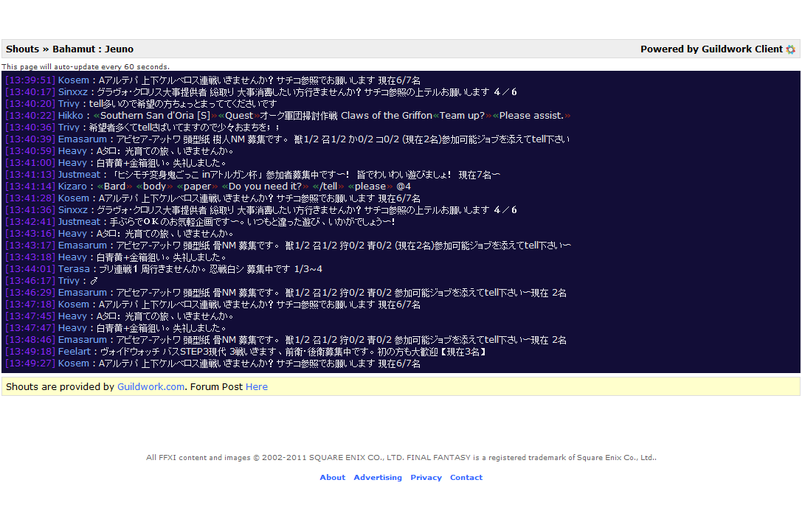The width and height of the screenshot is (802, 508).
Task: Open the Advertising footer link
Action: pyautogui.click(x=378, y=477)
